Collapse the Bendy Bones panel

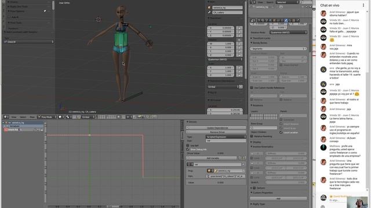259,43
